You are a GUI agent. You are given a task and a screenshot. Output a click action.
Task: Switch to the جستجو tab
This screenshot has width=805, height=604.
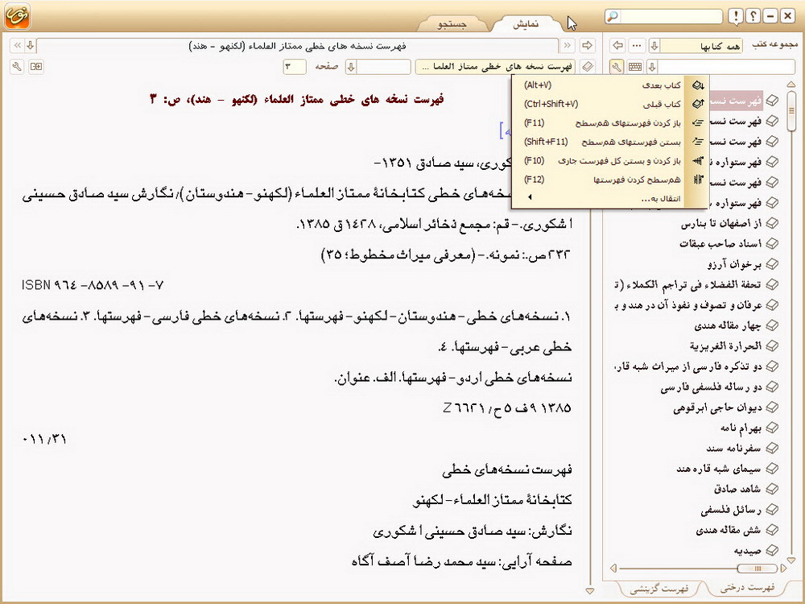pos(452,23)
